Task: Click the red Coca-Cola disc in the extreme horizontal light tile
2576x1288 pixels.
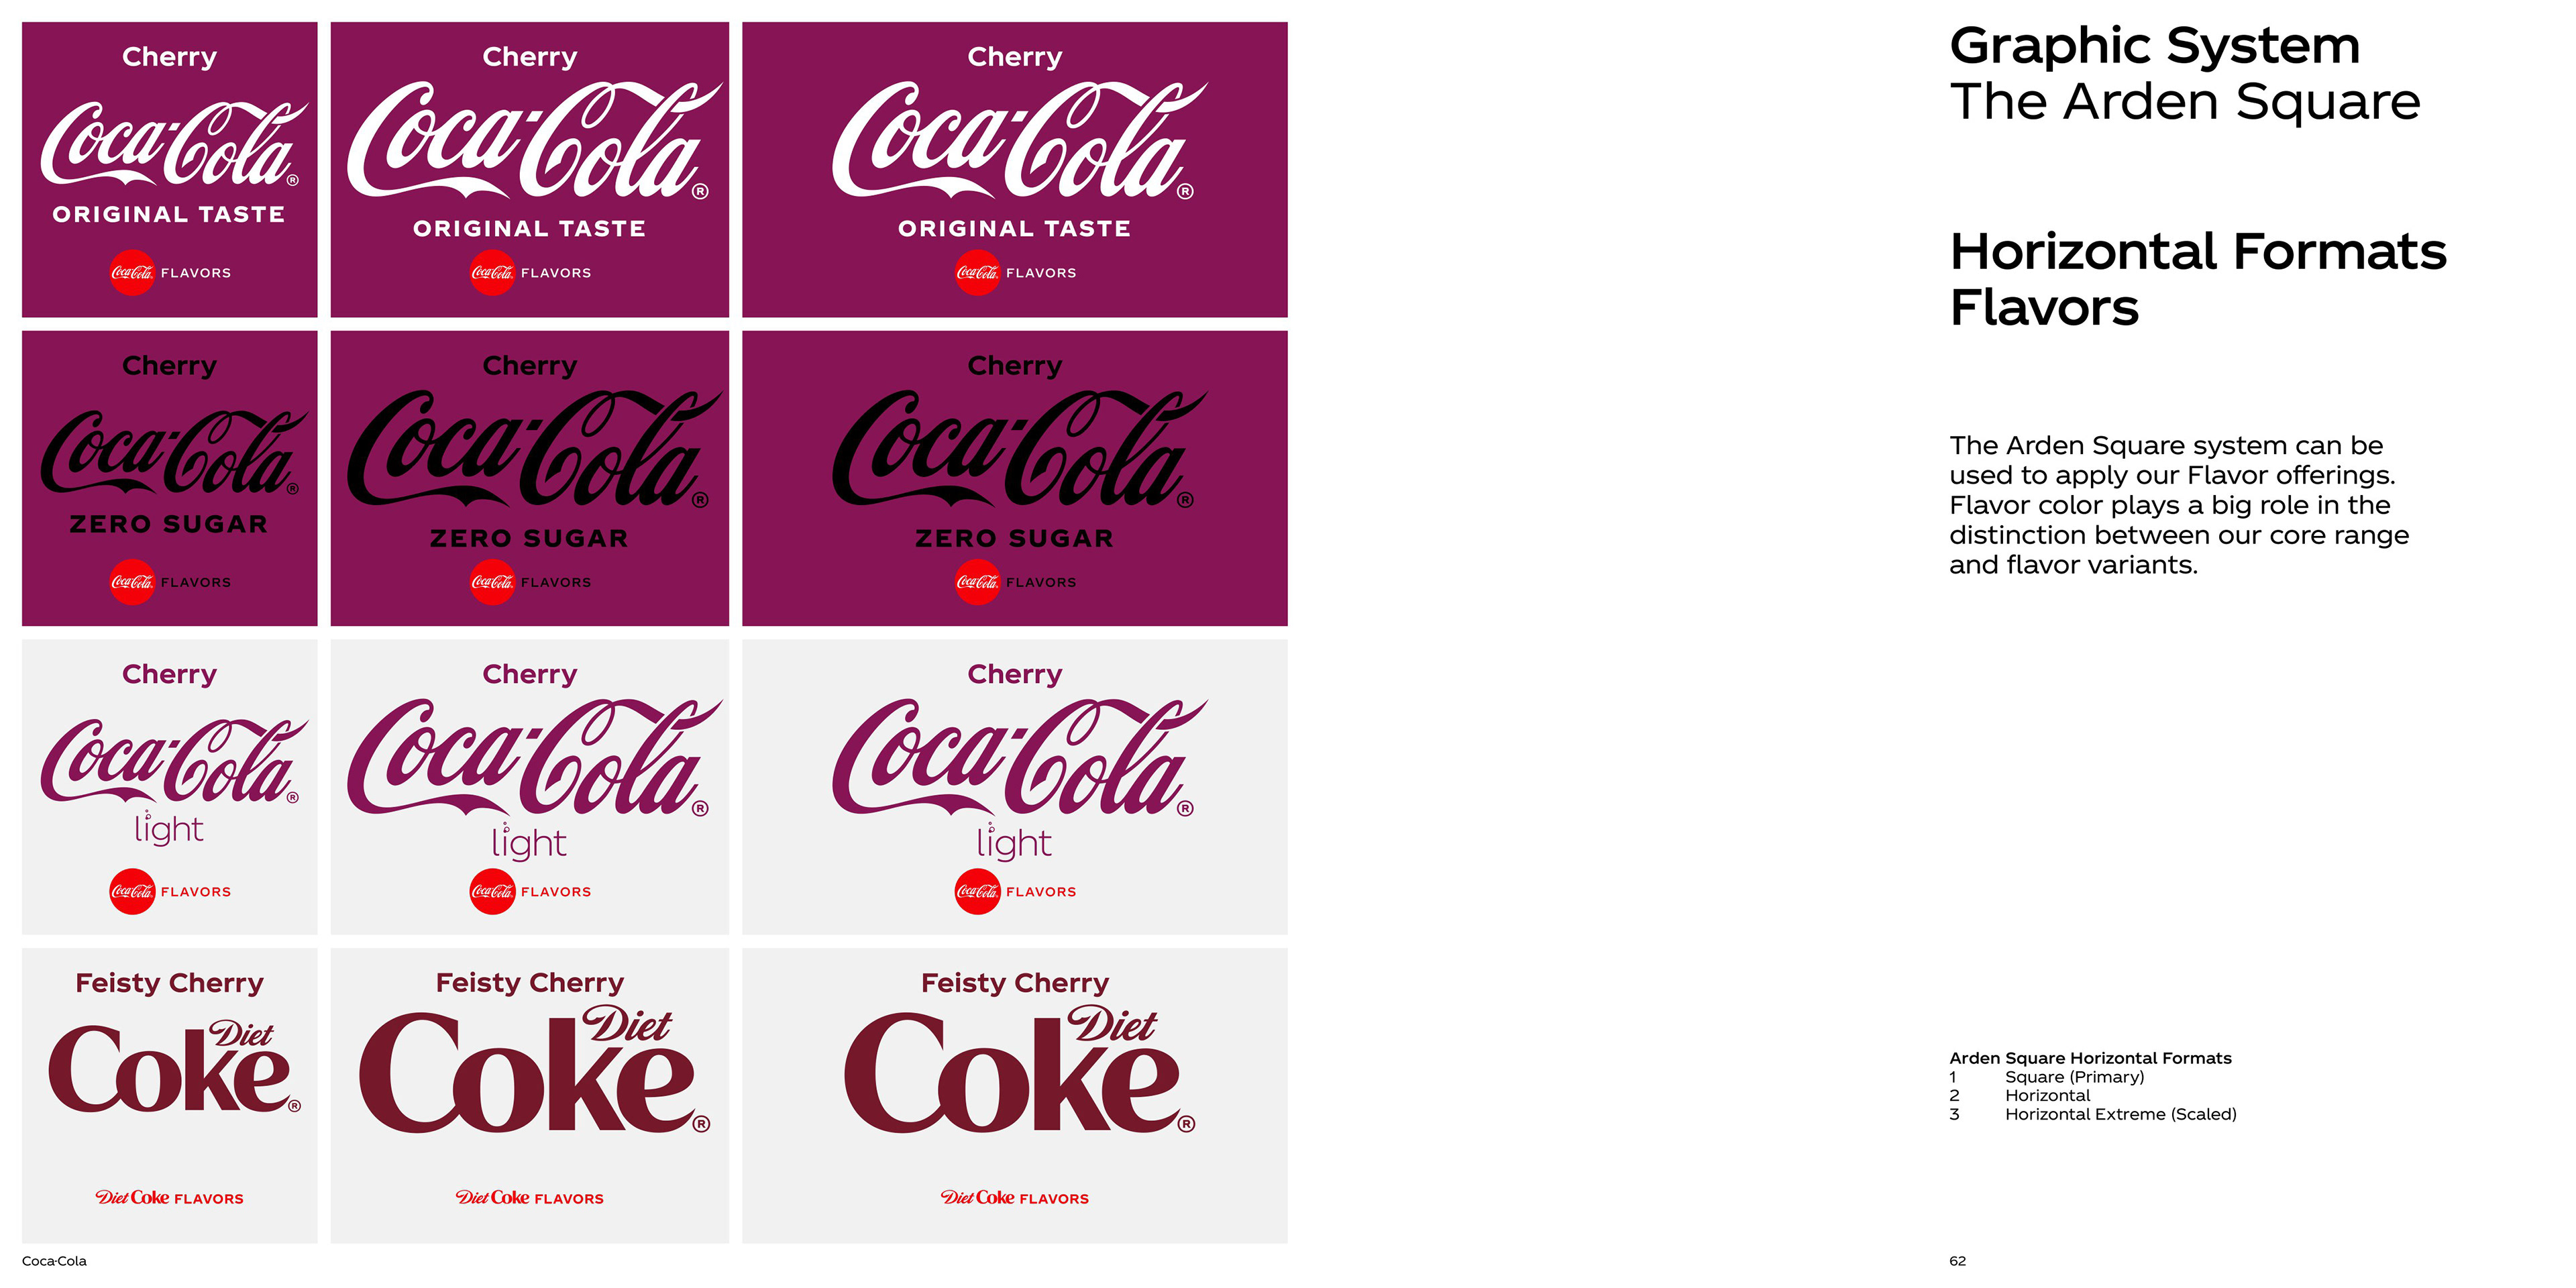Action: tap(977, 891)
